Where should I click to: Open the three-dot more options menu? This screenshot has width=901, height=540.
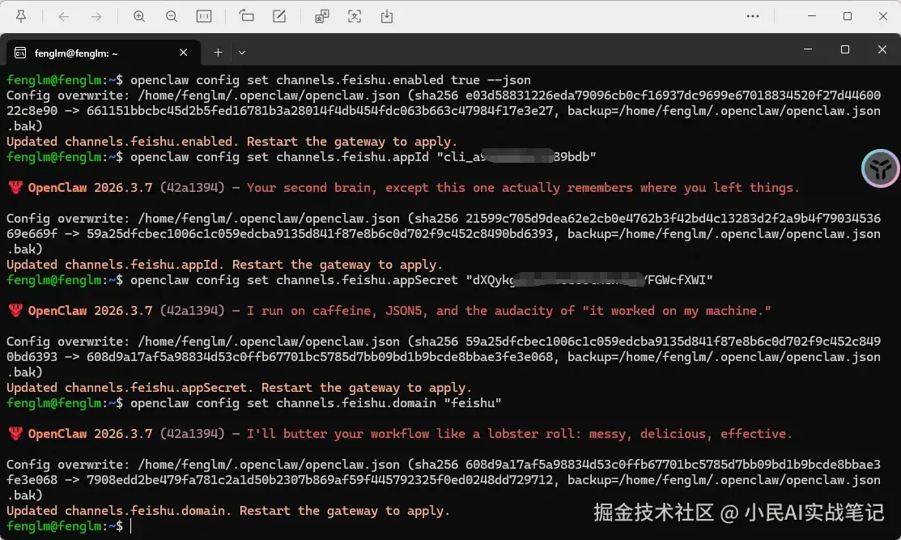[753, 16]
